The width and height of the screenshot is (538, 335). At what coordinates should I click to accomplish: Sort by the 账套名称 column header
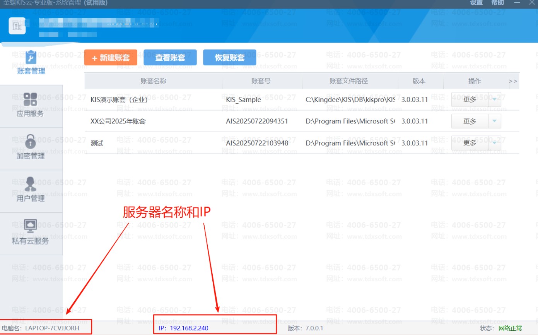154,81
